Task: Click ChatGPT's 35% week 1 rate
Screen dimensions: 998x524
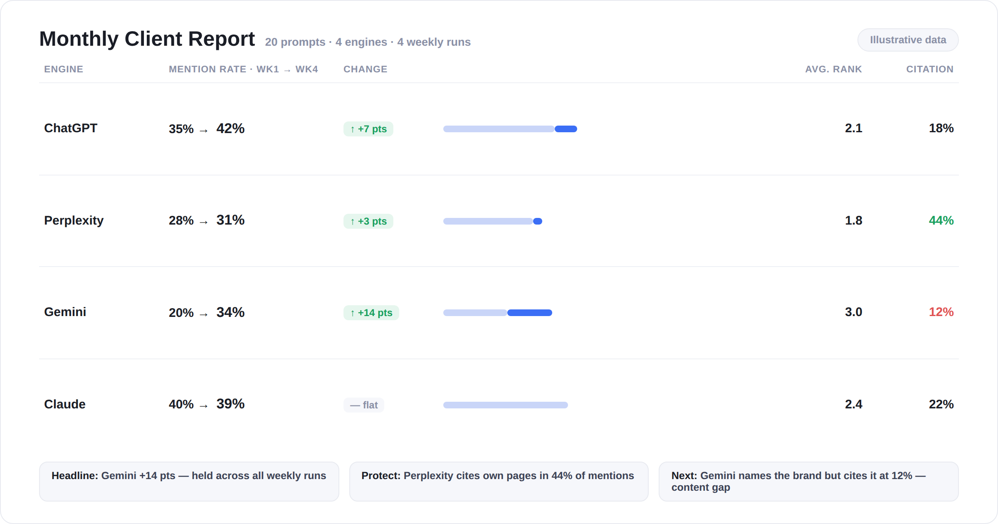Action: (x=181, y=129)
